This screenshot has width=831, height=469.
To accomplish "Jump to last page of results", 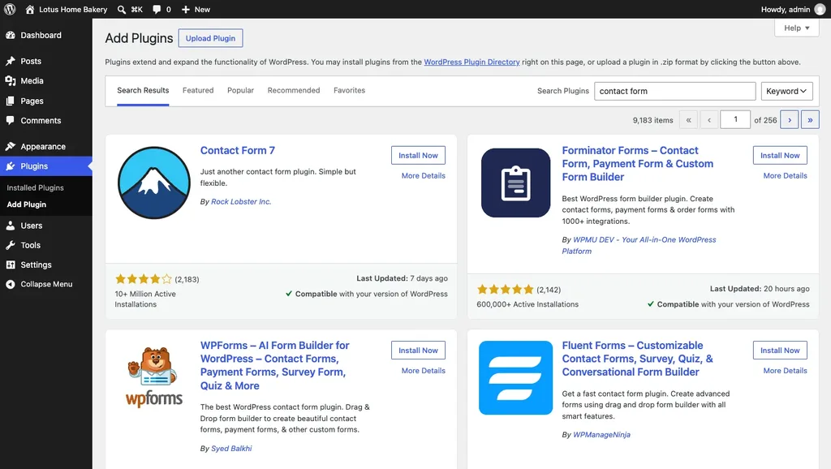I will pyautogui.click(x=810, y=120).
